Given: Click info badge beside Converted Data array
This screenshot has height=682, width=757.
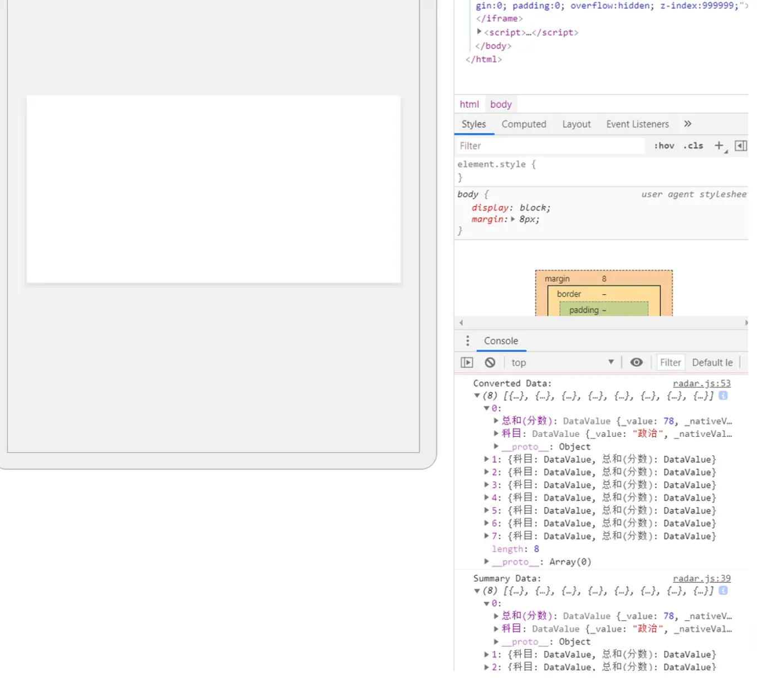Looking at the screenshot, I should click(x=723, y=396).
